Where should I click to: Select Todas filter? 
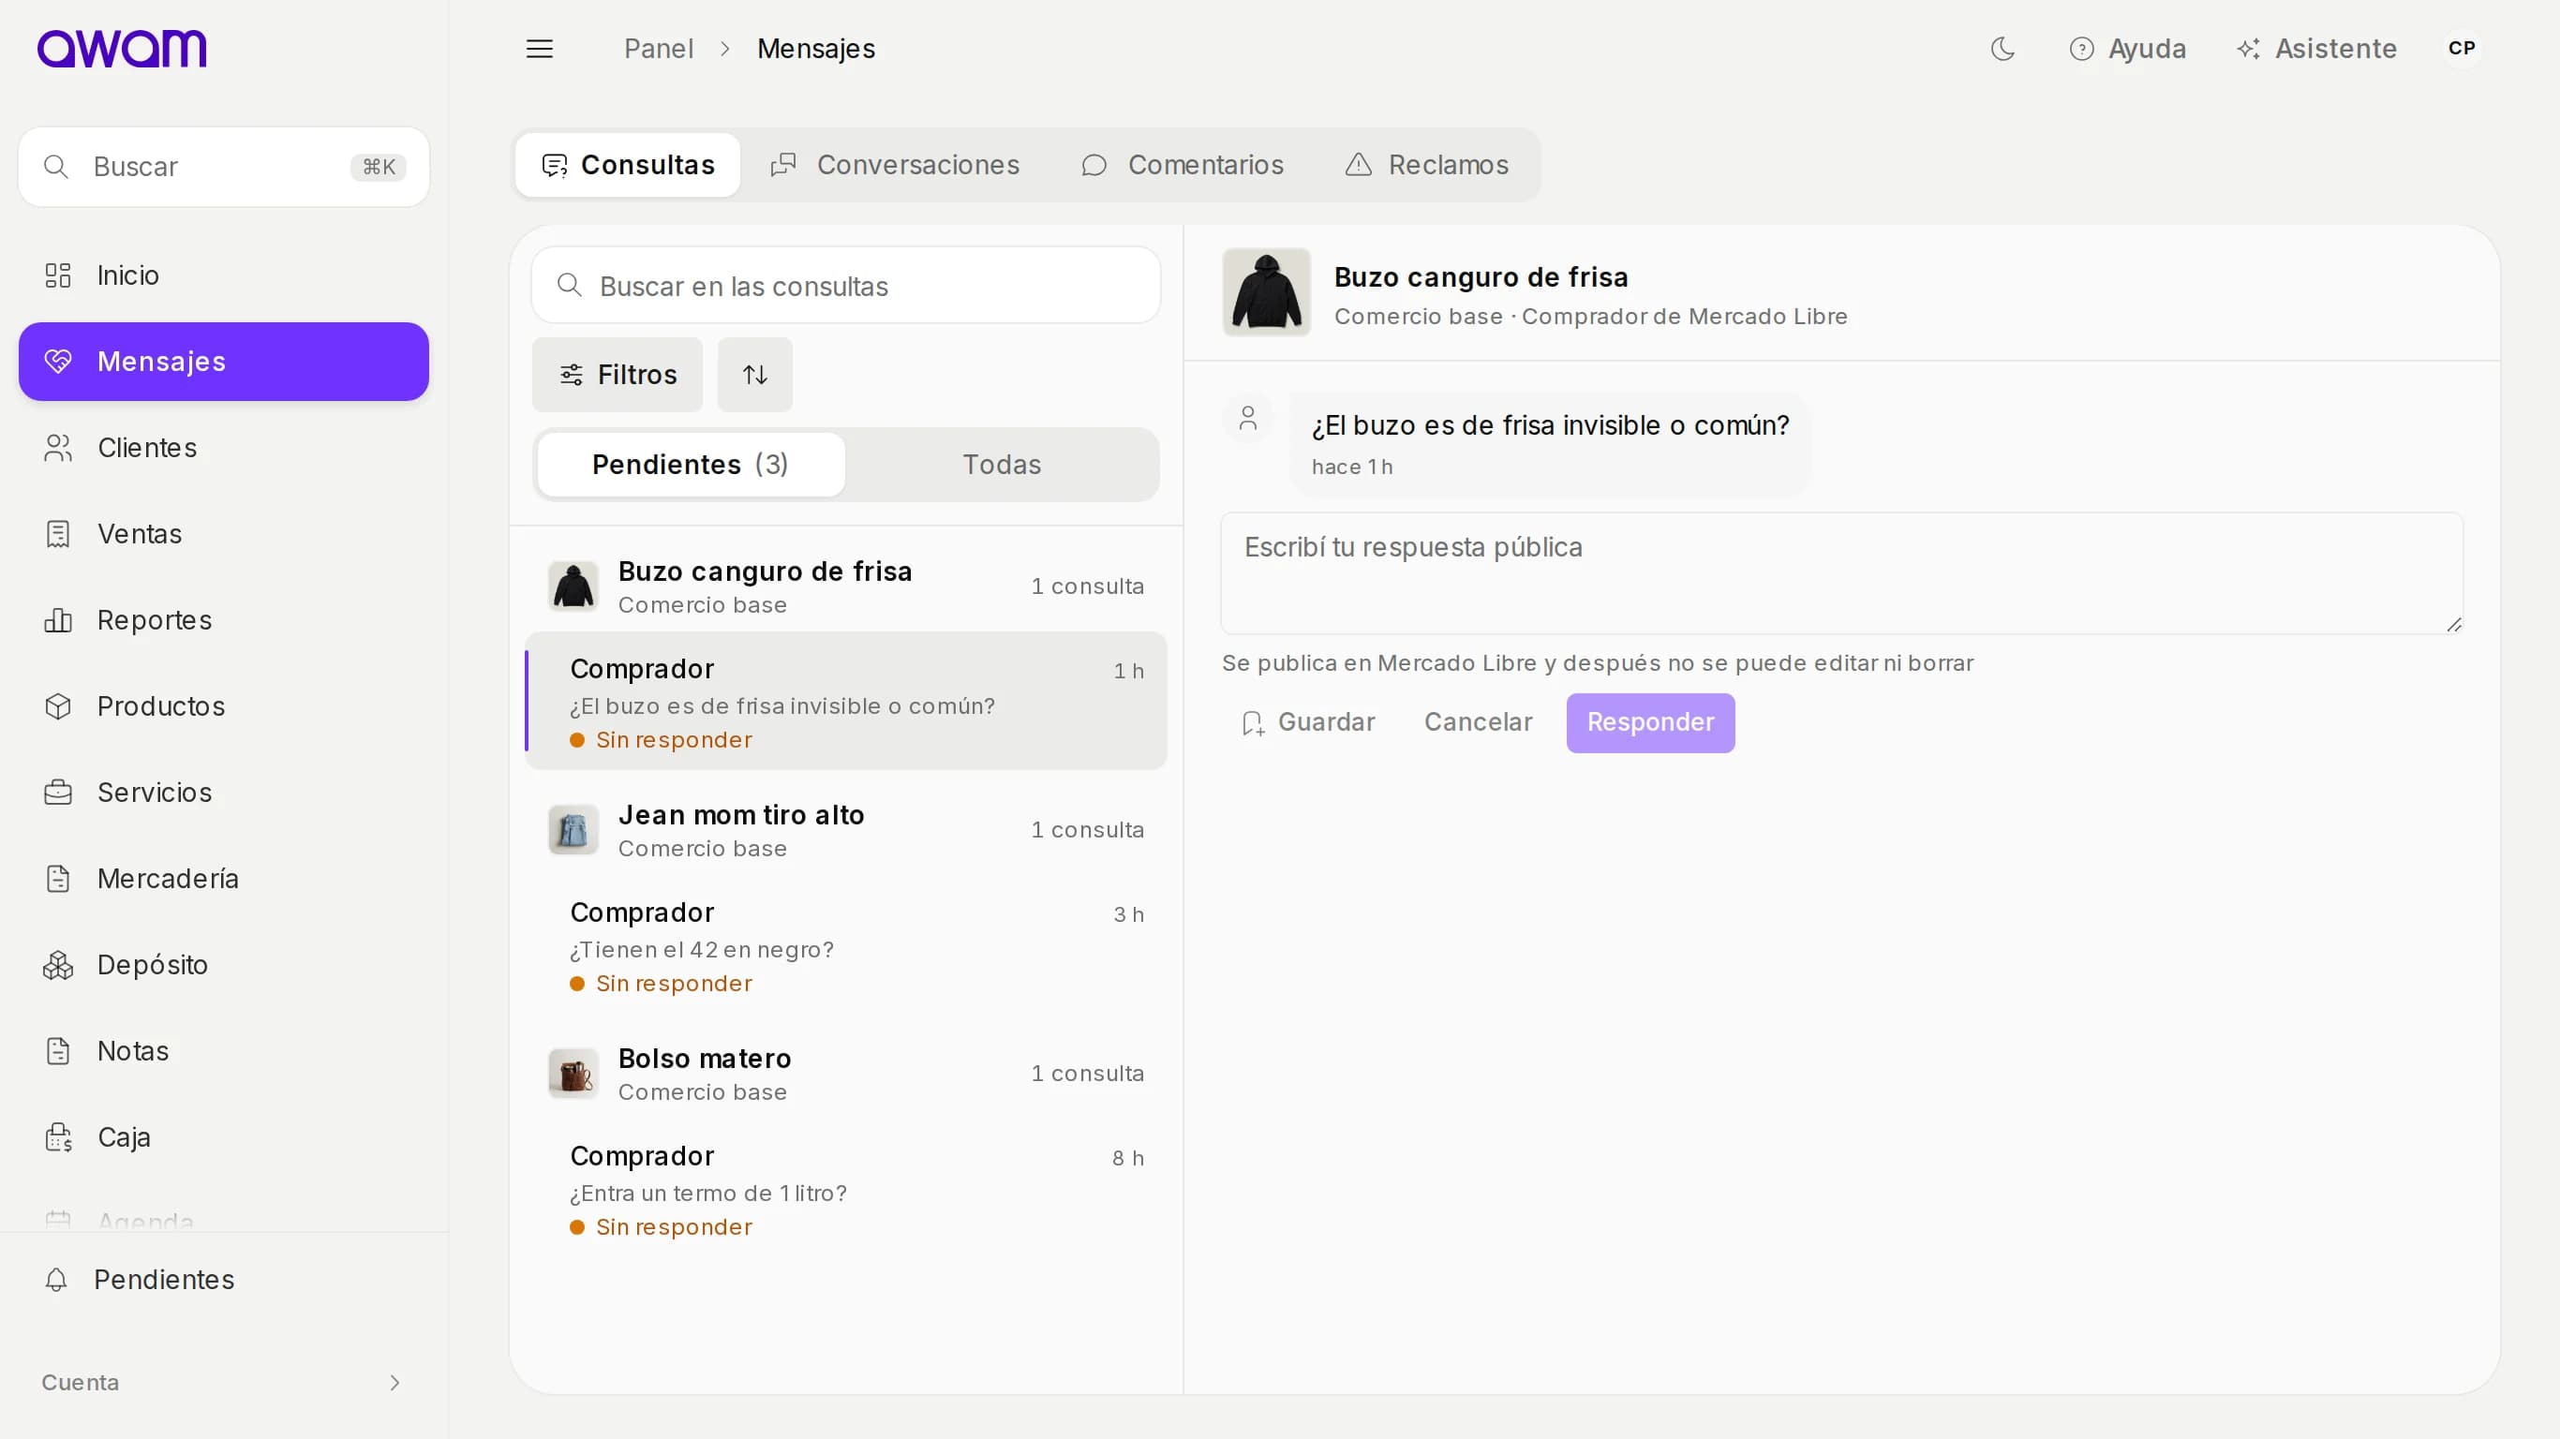pyautogui.click(x=1002, y=464)
